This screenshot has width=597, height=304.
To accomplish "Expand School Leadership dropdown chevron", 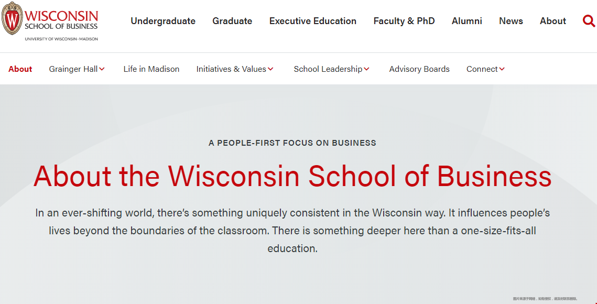I will [366, 69].
